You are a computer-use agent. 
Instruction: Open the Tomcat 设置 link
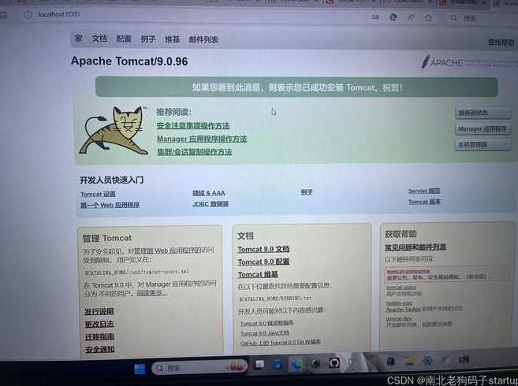tap(98, 194)
